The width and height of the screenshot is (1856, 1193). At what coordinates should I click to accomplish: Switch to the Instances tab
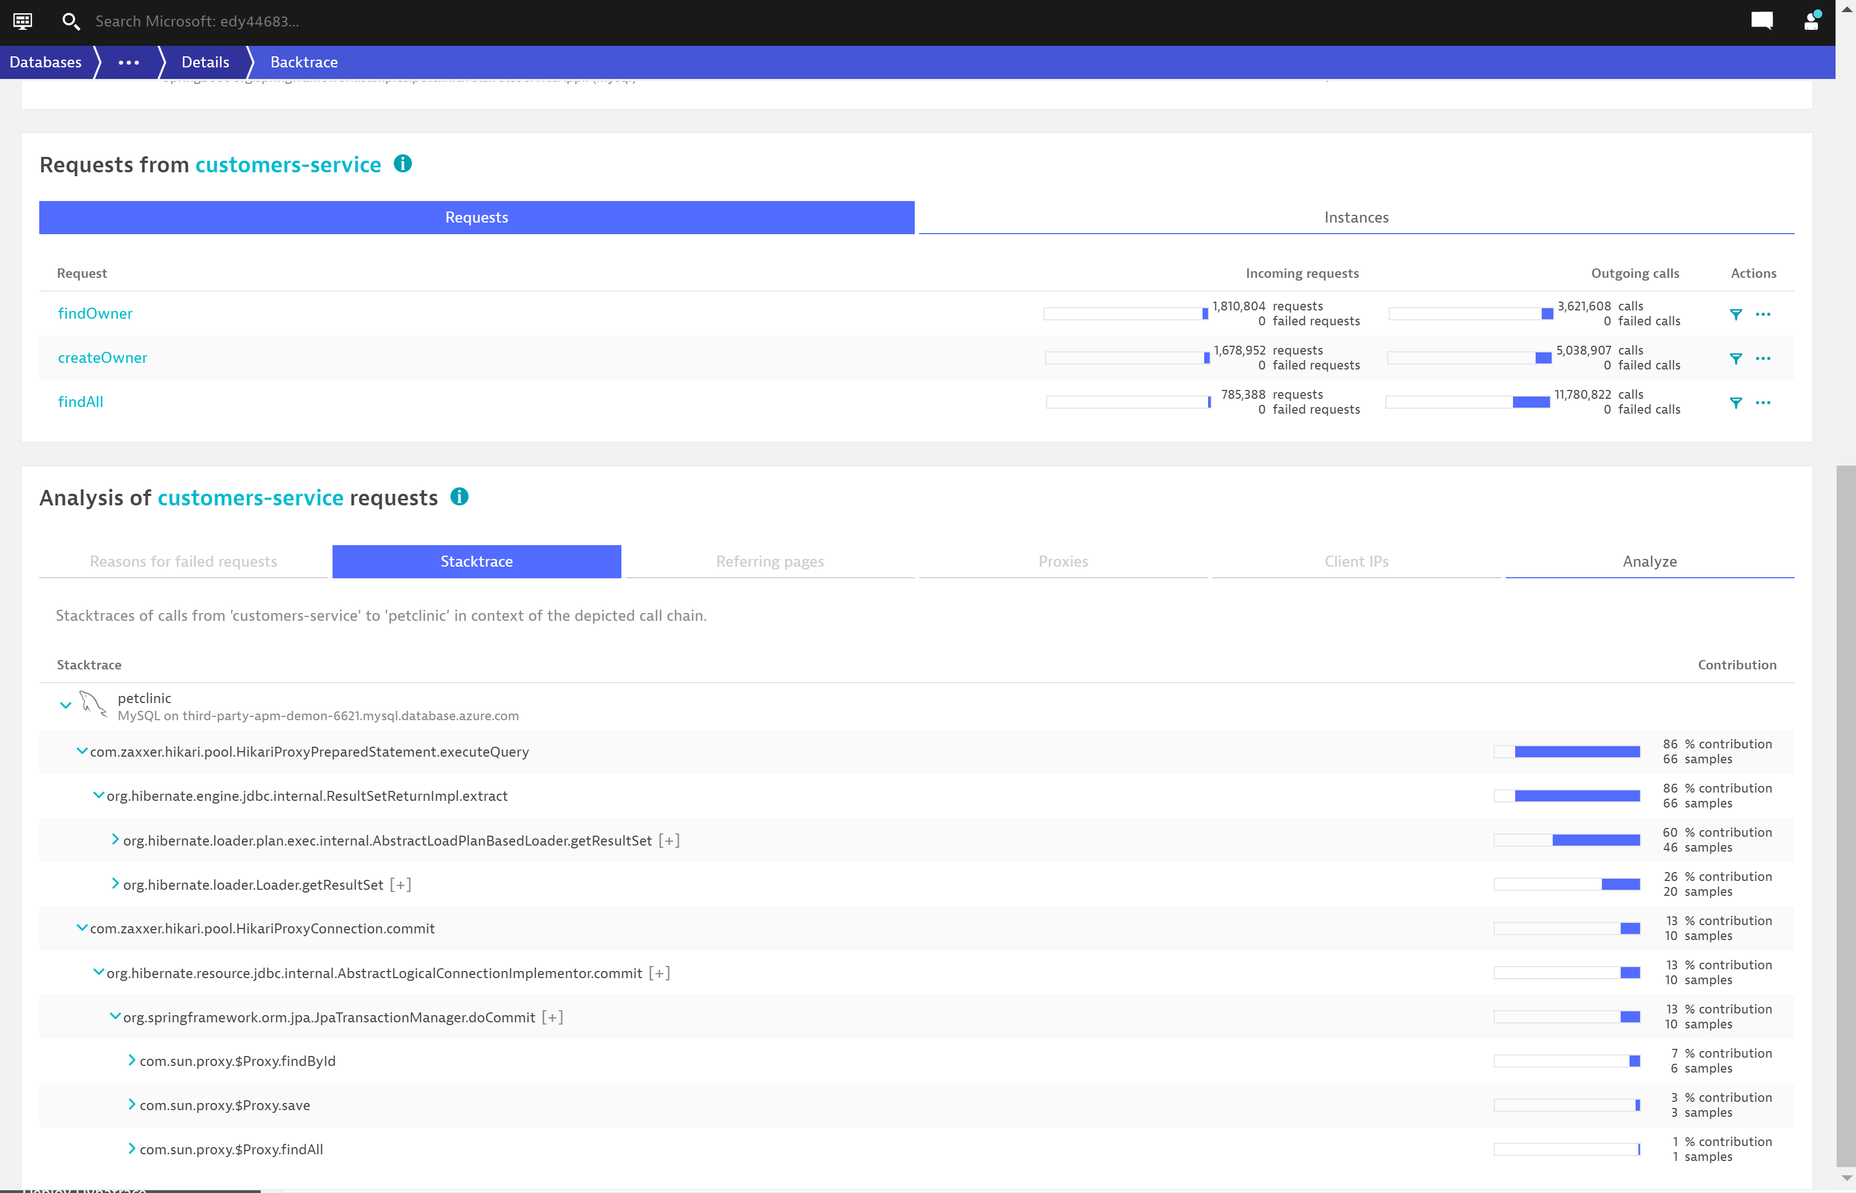[1356, 217]
